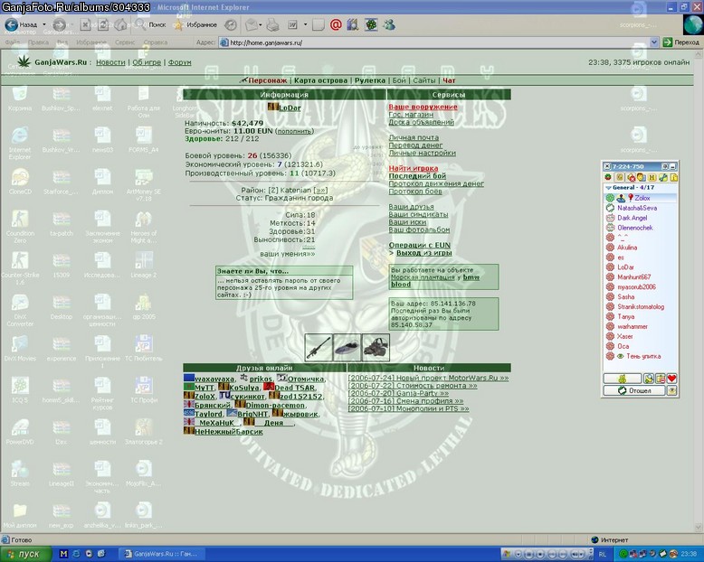
Task: Click the red @ toolbar icon
Action: tap(336, 24)
